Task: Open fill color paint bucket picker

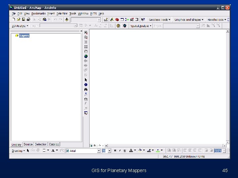Action: (x=144, y=150)
